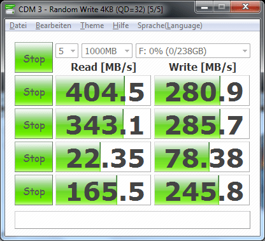Click the Stop button in the 404.5 row
The image size is (265, 241).
[x=34, y=91]
